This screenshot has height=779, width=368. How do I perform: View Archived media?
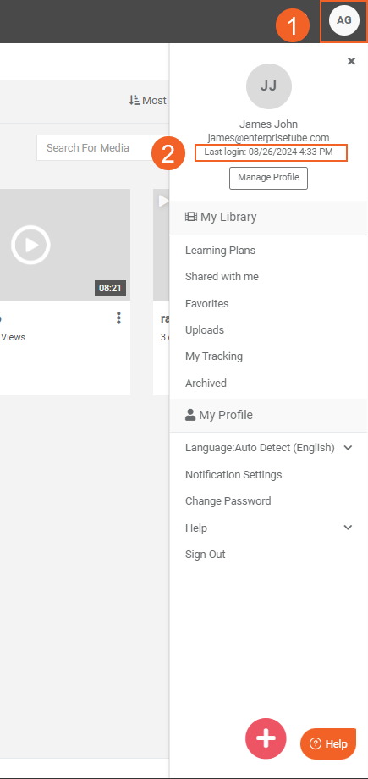coord(206,383)
